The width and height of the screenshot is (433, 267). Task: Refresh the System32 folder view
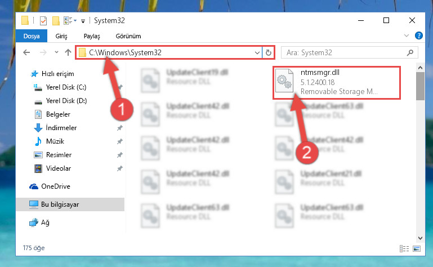tap(269, 52)
